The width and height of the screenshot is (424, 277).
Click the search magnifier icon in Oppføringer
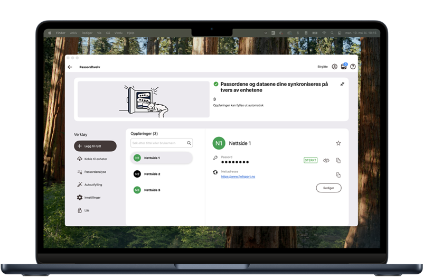point(189,143)
